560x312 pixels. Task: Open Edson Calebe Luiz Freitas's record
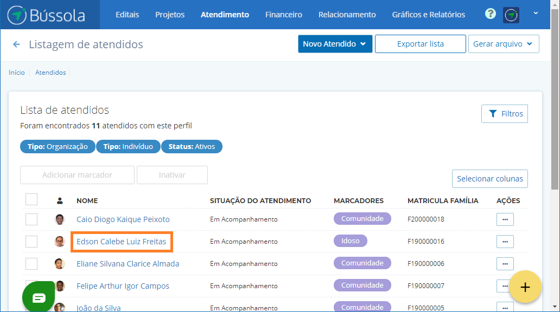coord(122,242)
